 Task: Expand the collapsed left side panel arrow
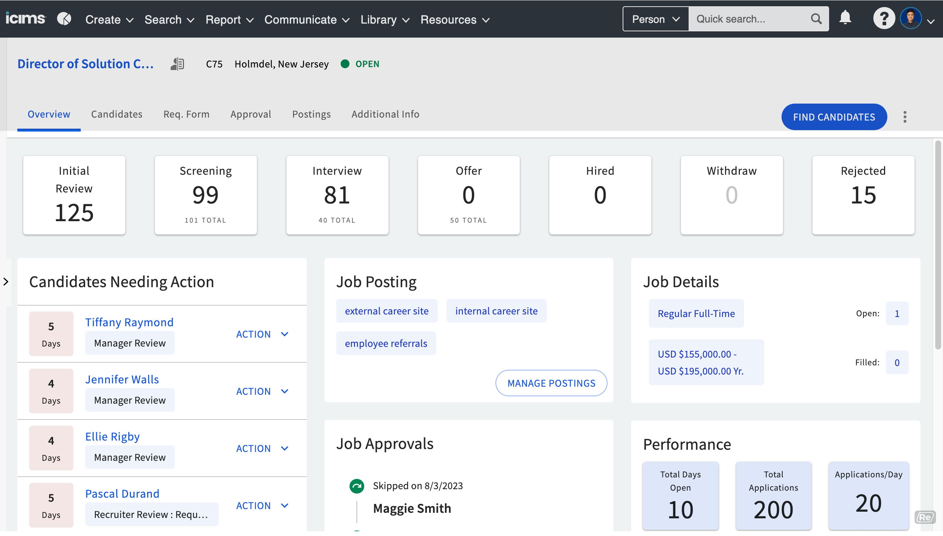[6, 282]
